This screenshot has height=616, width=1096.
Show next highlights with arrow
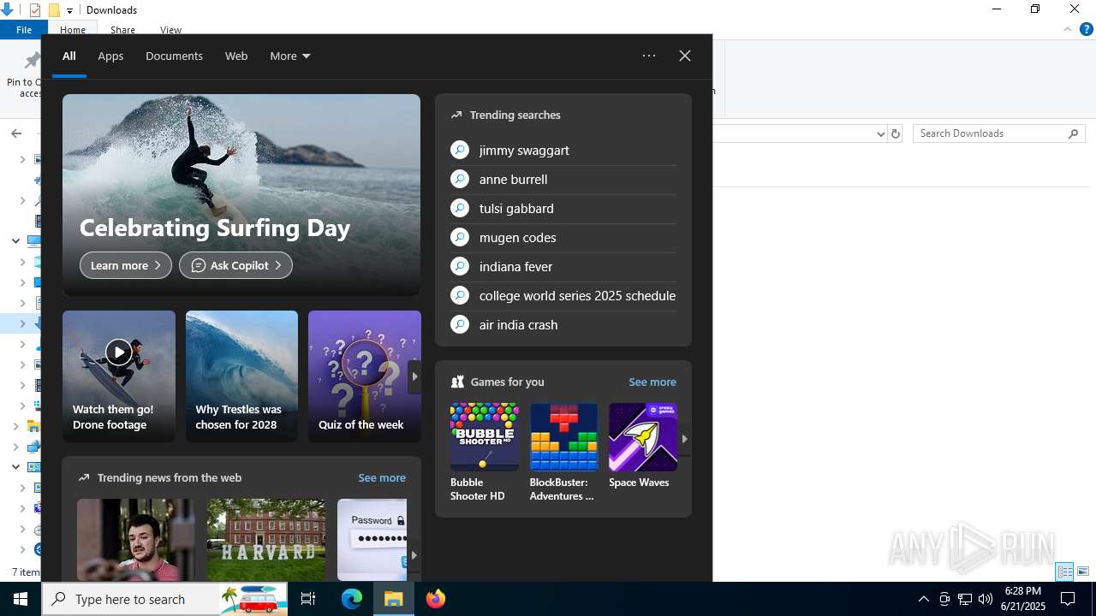pos(414,376)
